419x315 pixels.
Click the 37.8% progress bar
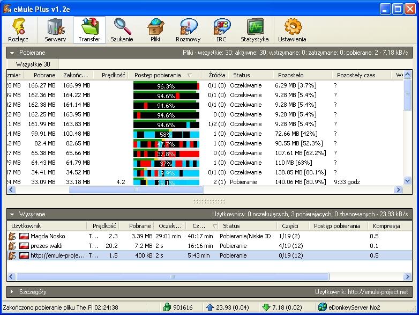[166, 153]
